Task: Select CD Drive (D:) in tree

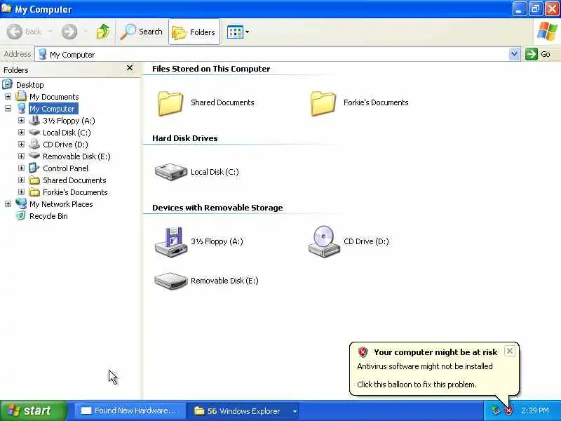Action: (65, 145)
